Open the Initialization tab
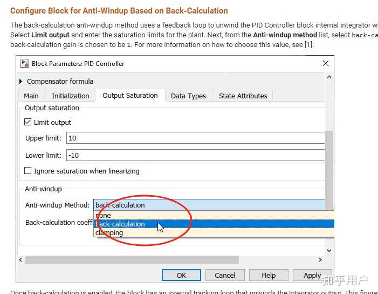 (71, 96)
